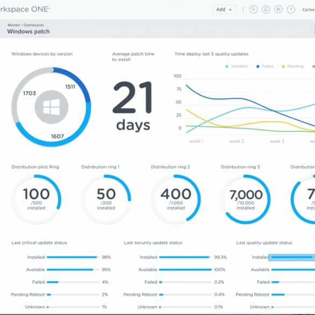
Task: Open the help question mark icon
Action: coord(291,9)
